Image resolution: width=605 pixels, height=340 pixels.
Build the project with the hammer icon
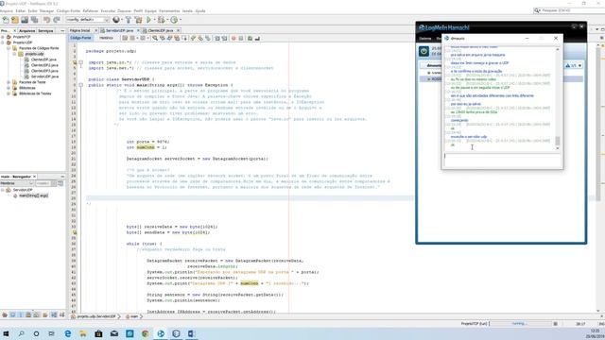tap(129, 20)
